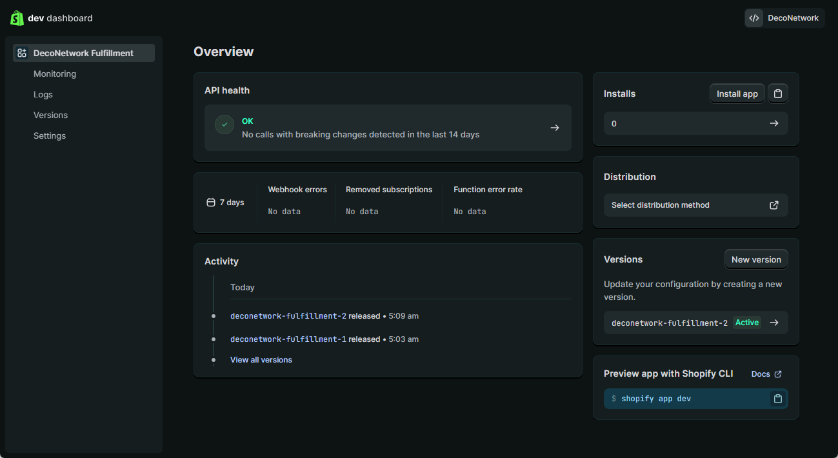Screen dimensions: 838x458
Task: Open API health details arrow
Action: point(555,128)
